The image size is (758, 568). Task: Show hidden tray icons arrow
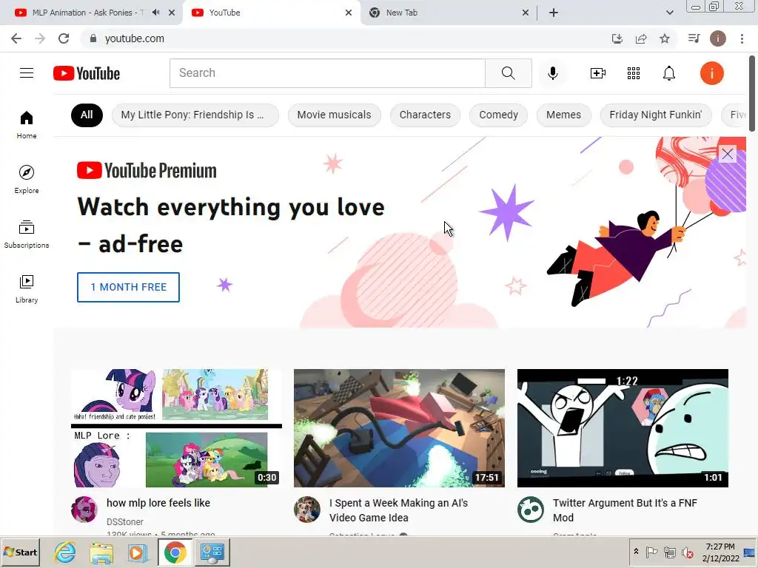(x=636, y=552)
